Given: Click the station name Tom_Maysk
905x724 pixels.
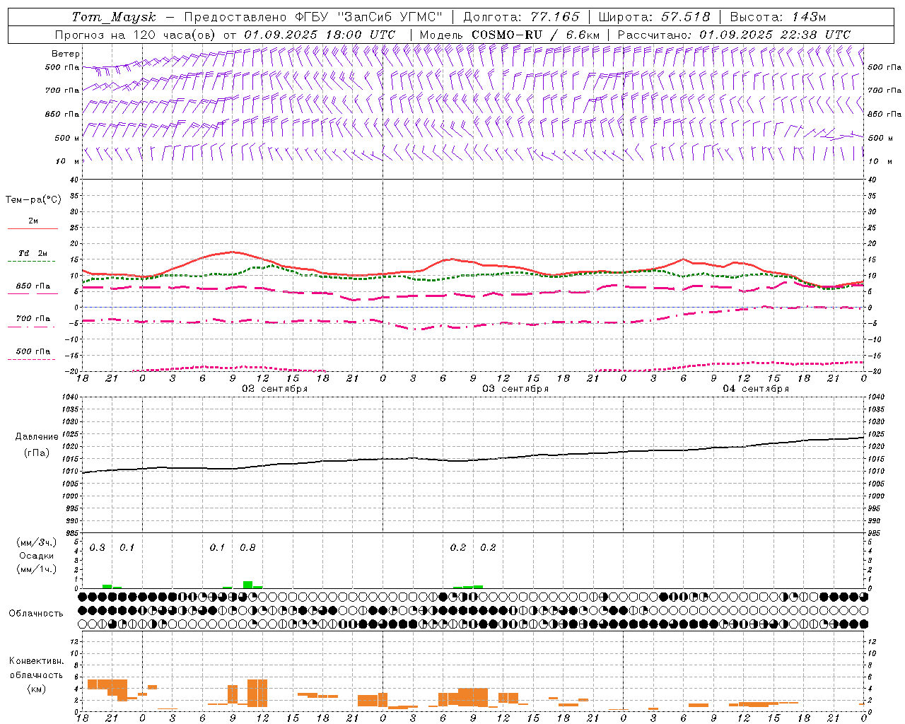Looking at the screenshot, I should click(x=114, y=17).
